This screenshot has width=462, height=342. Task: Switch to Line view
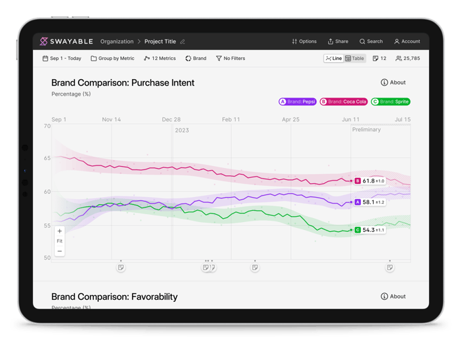tap(334, 58)
